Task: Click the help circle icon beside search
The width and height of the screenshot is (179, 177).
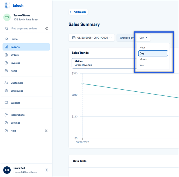Action: tap(47, 29)
